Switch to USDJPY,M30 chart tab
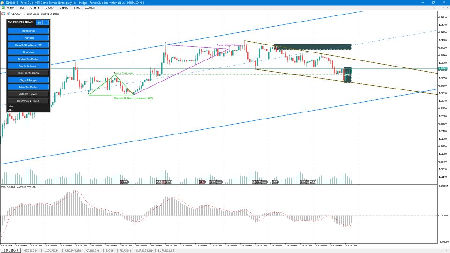Screen dimensions: 450x253 pyautogui.click(x=73, y=250)
